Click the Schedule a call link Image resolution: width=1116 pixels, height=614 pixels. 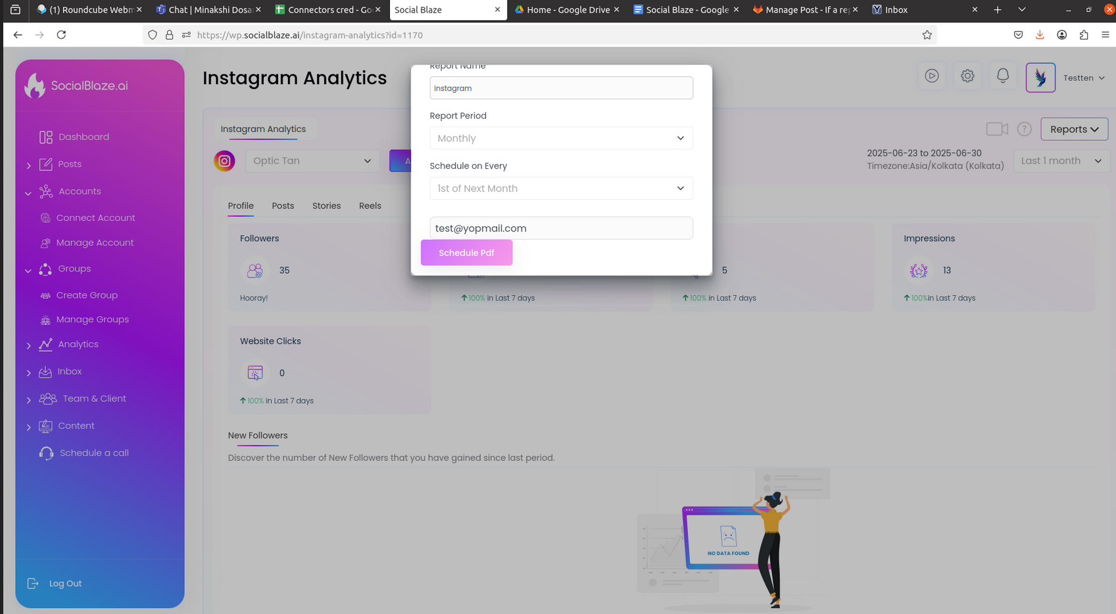(94, 453)
